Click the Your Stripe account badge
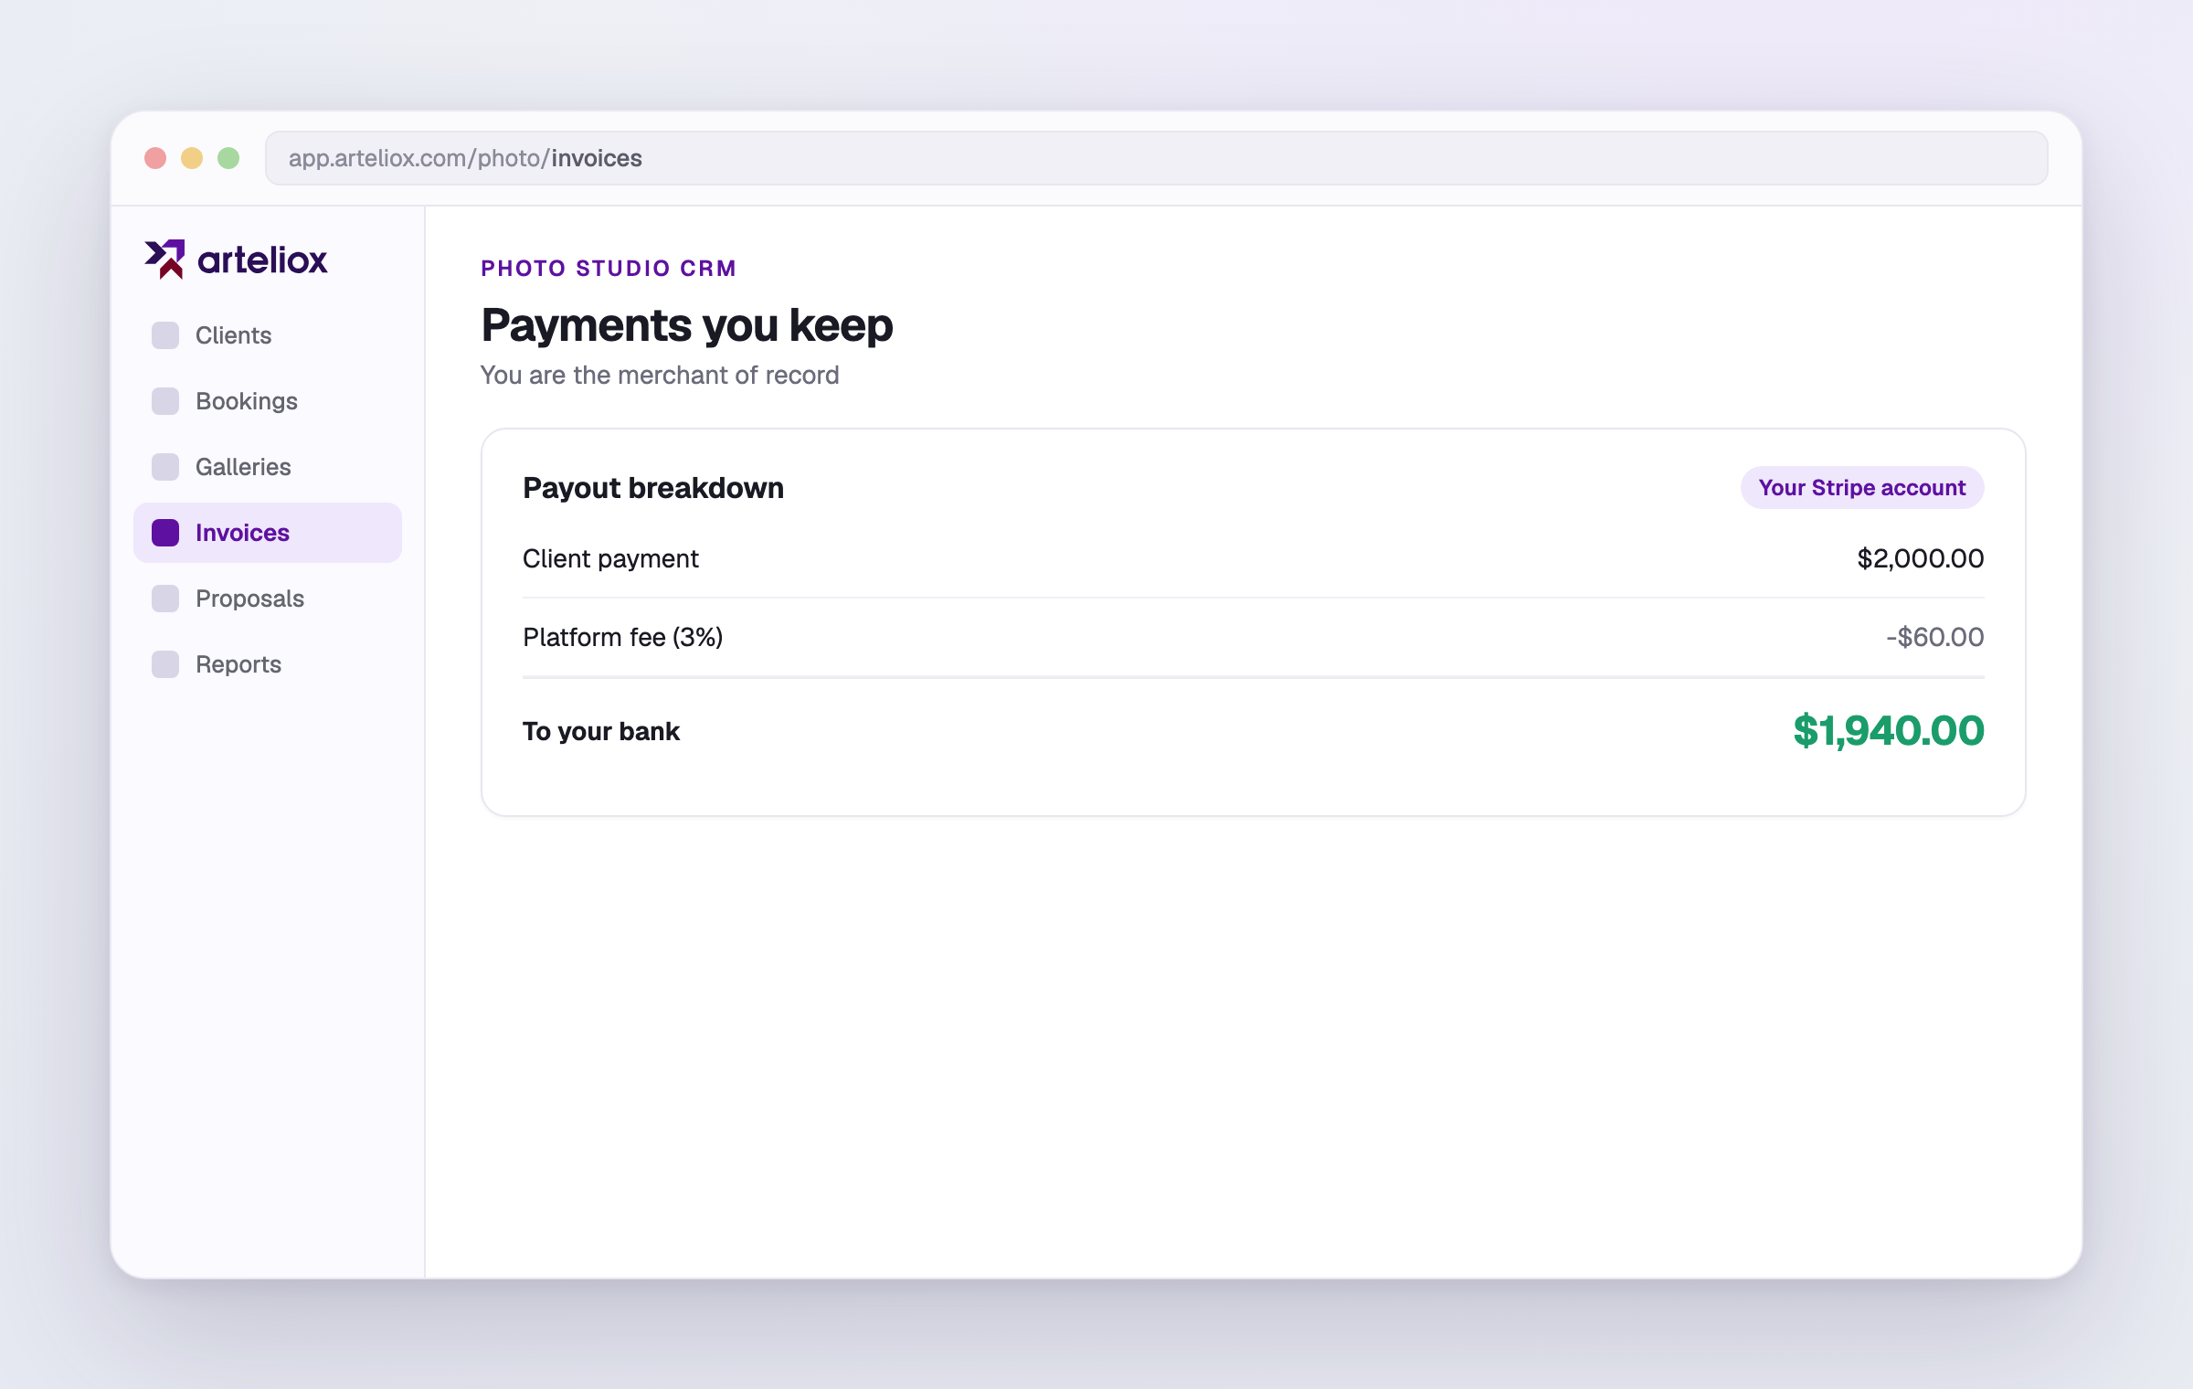This screenshot has width=2193, height=1389. click(x=1862, y=488)
